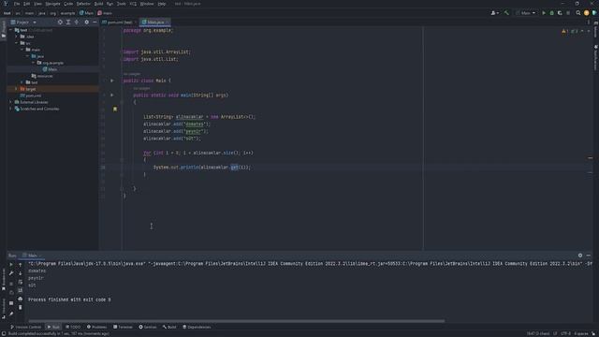Collapse the org.example package node

pyautogui.click(x=34, y=63)
